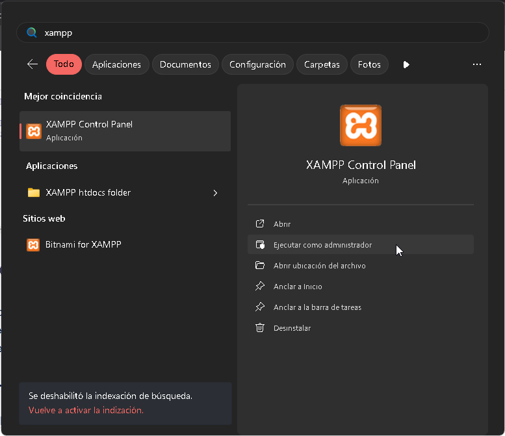Click the Bitnami for XAMPP icon
This screenshot has width=505, height=436.
[x=33, y=244]
